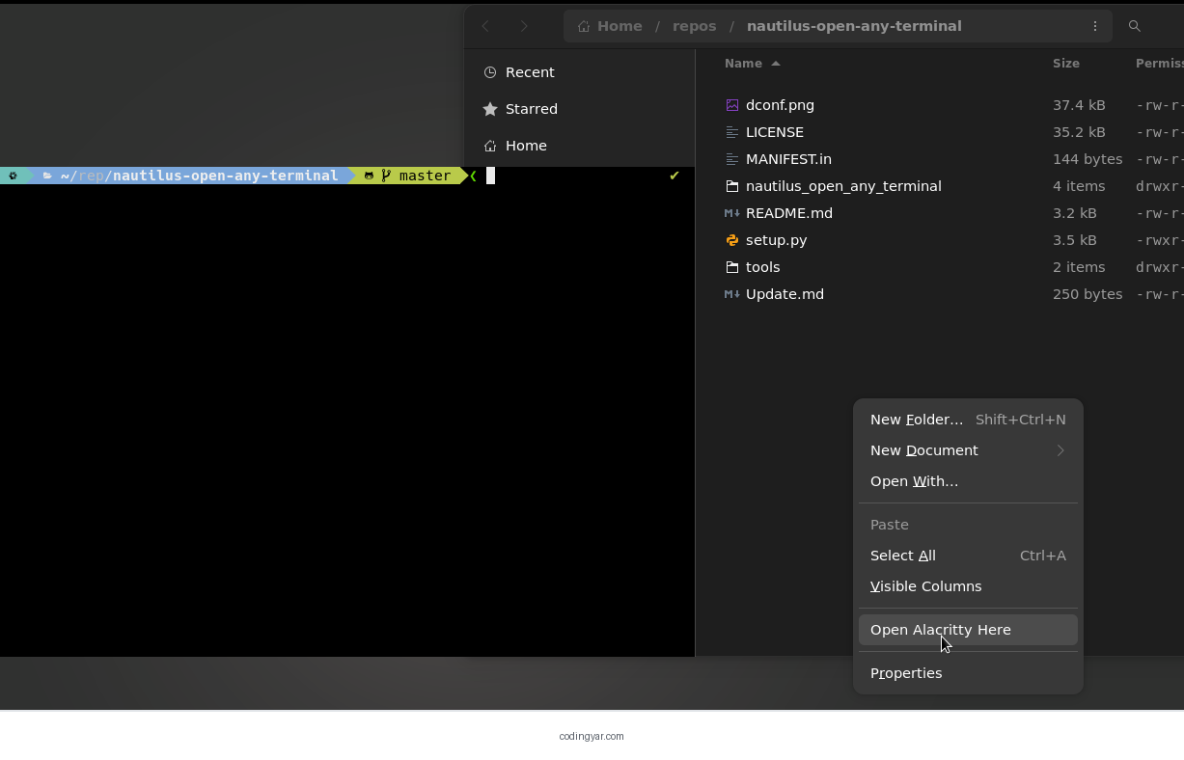
Task: Select the dconf.png file name
Action: 780,105
